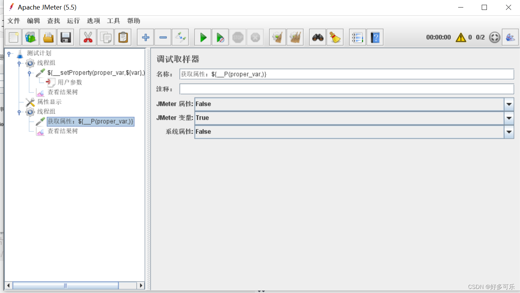Open the 文件 menu
Screen dimensions: 520x293
tap(14, 21)
